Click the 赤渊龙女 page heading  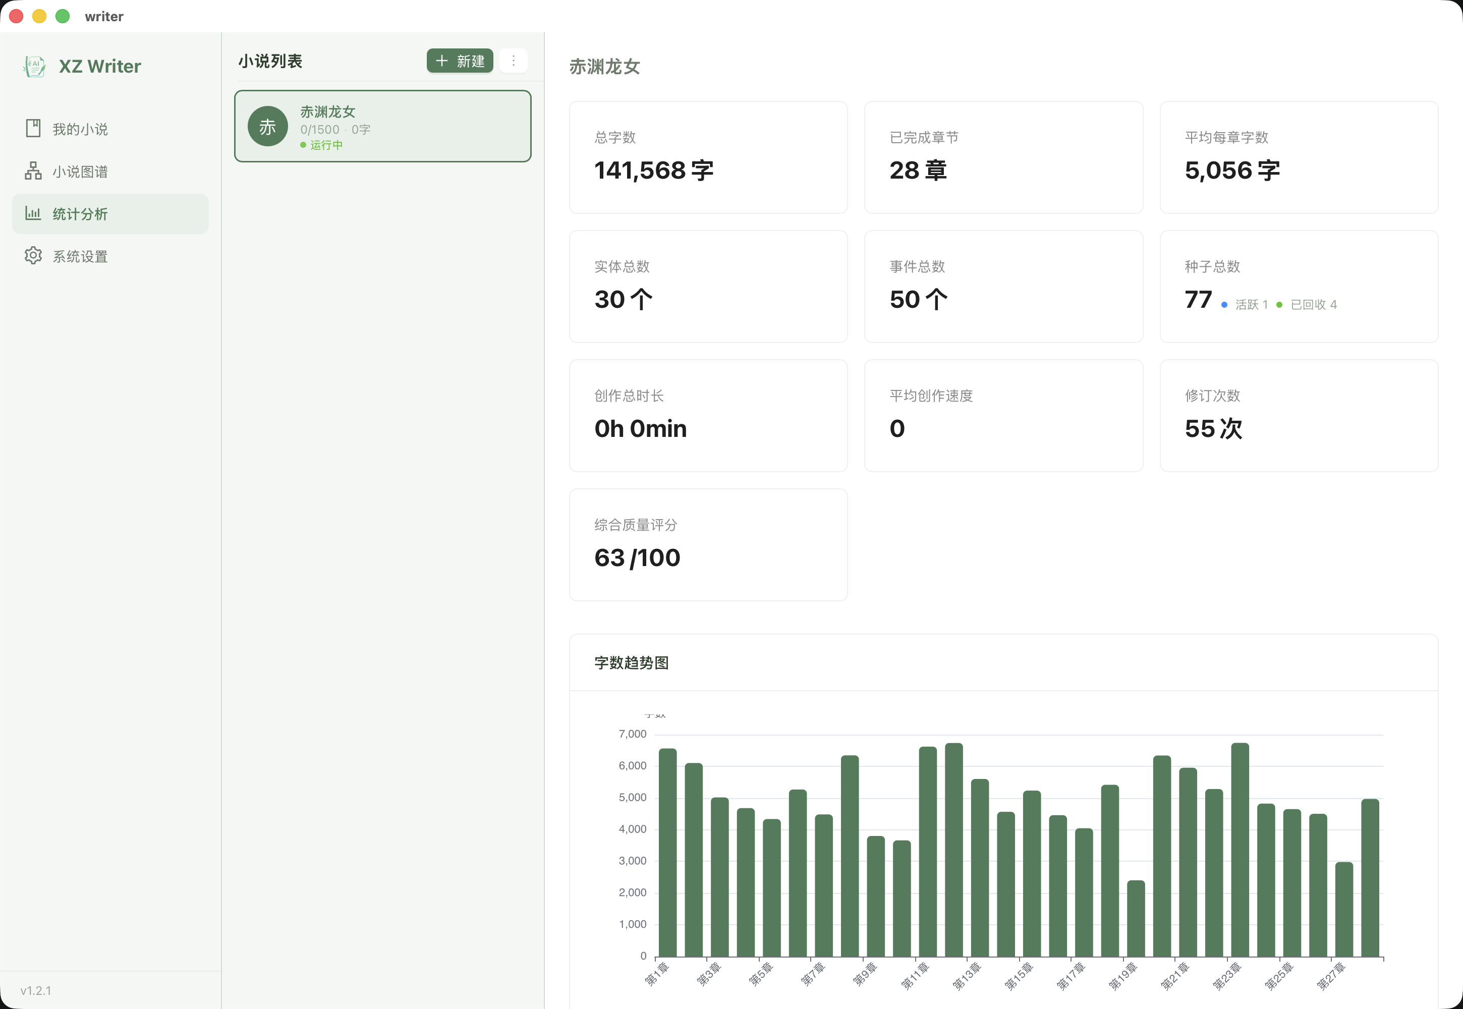[x=604, y=67]
